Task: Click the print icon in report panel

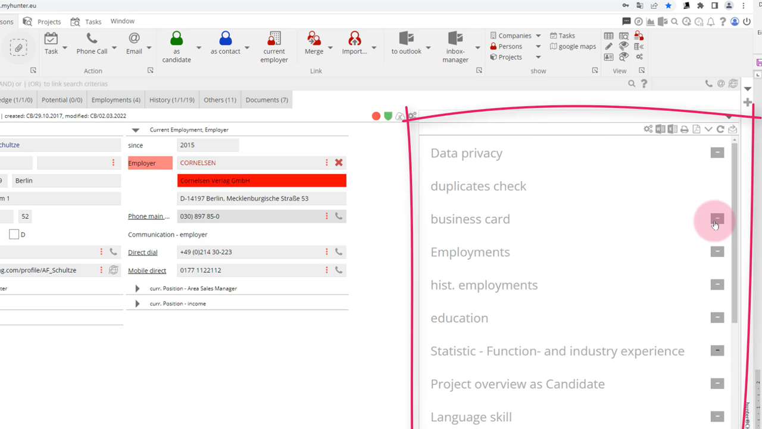Action: point(685,129)
